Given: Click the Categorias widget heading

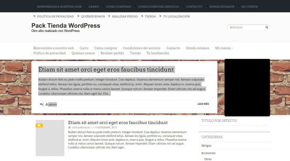Looking at the screenshot, I should (x=212, y=137).
